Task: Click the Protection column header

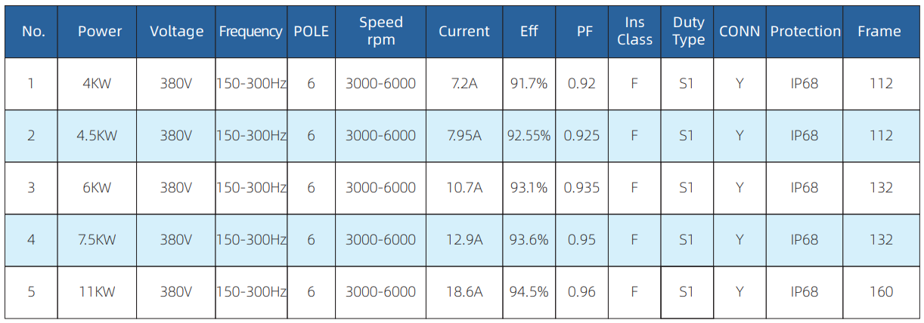Action: [805, 31]
